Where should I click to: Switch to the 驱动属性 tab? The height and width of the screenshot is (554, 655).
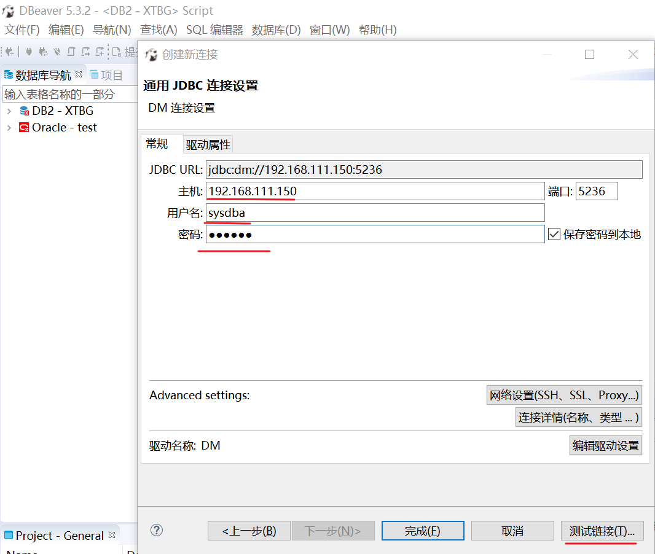pos(208,145)
